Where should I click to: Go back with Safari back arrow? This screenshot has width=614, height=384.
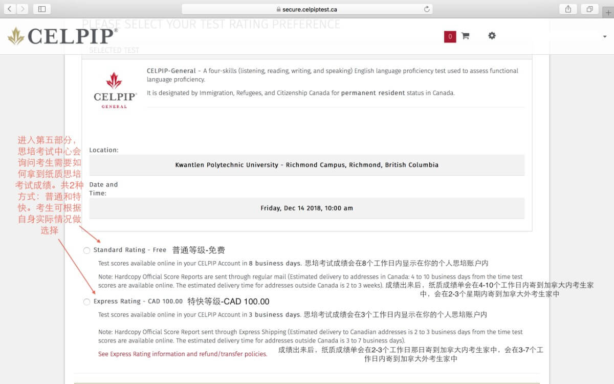[x=10, y=9]
